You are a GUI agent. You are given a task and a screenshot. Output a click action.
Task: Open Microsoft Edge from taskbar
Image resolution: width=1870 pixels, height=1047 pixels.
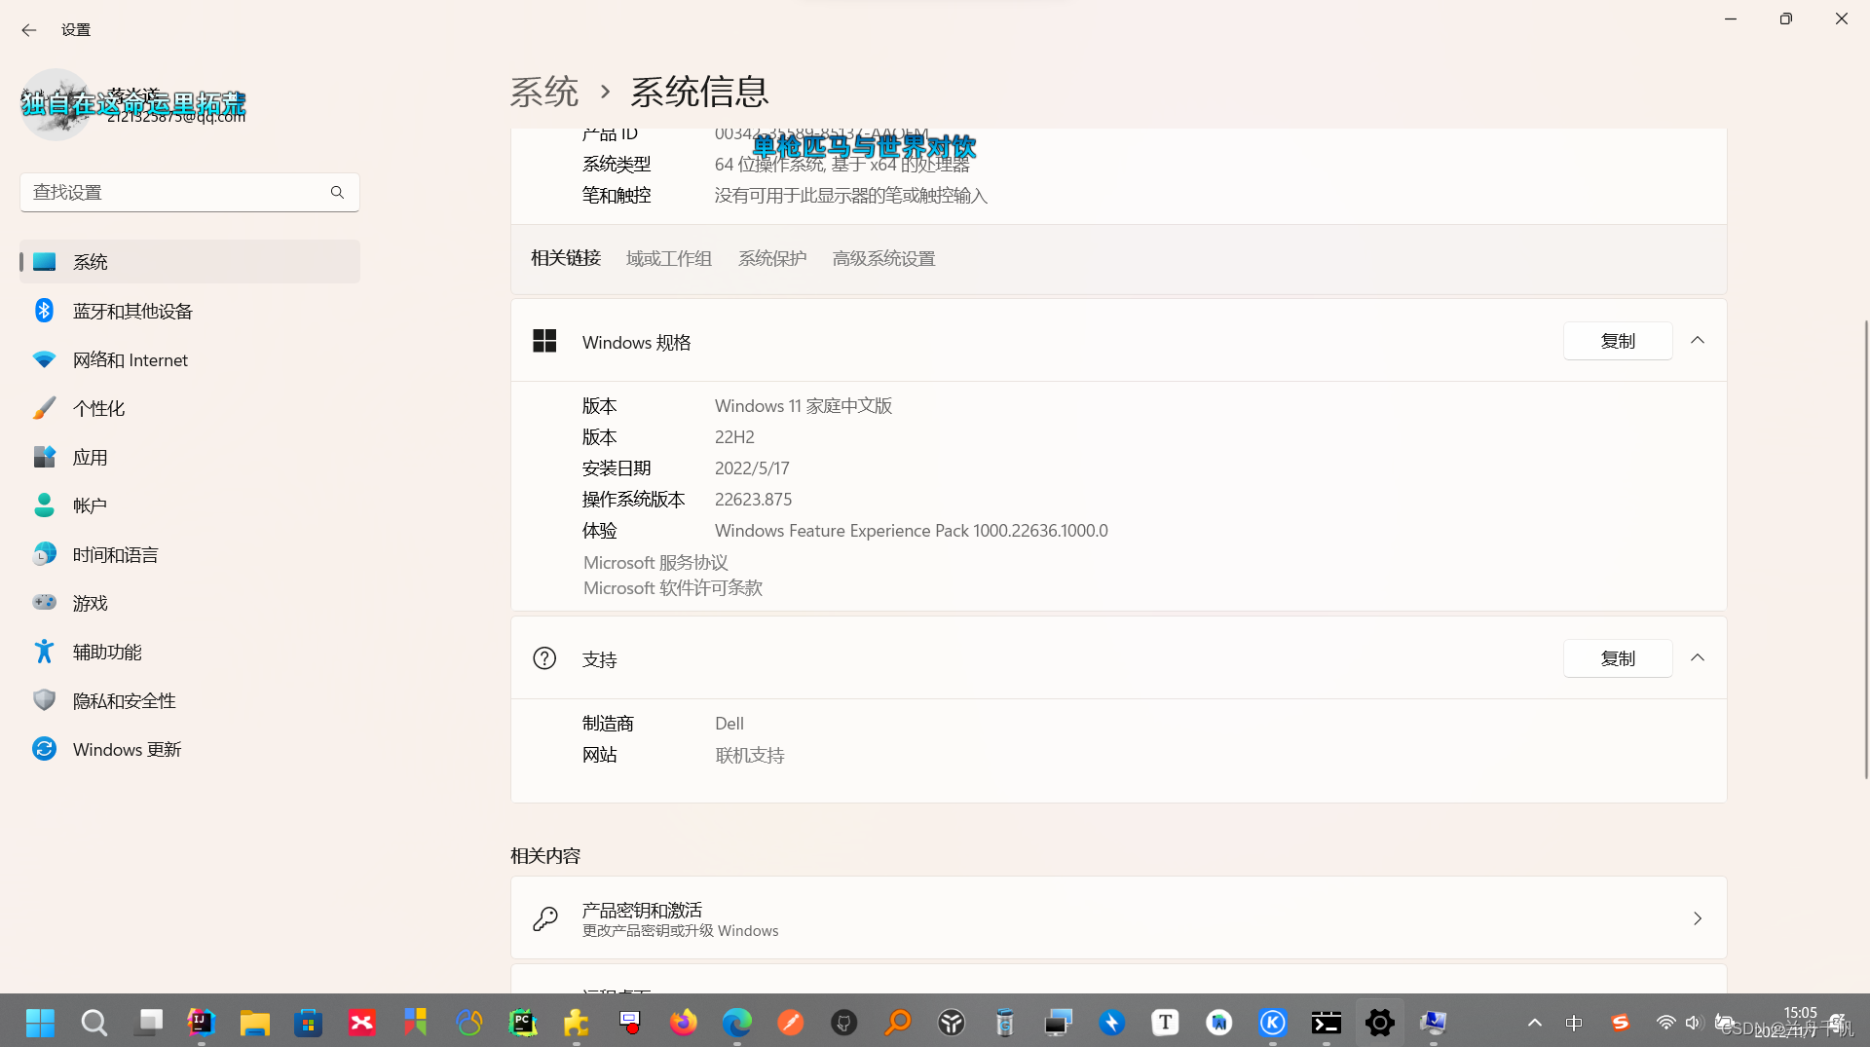tap(737, 1023)
